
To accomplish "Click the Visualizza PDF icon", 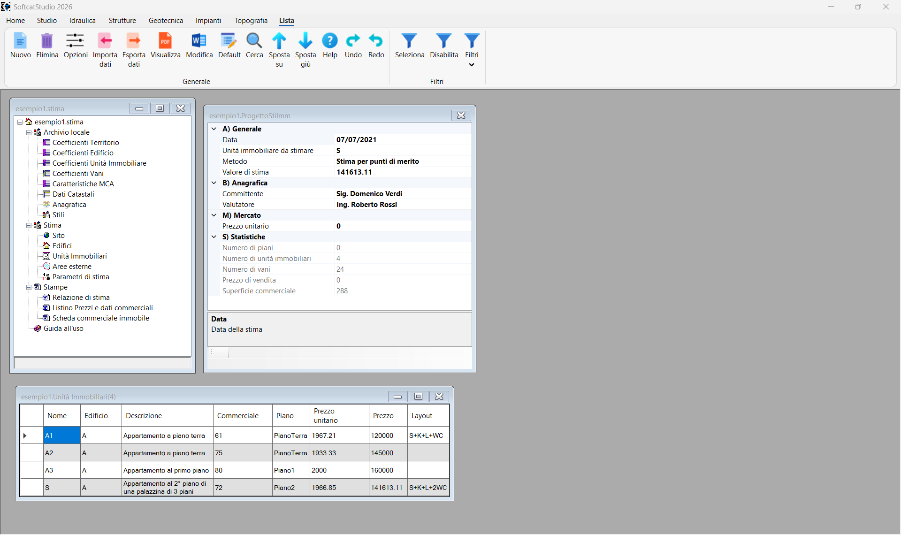I will pyautogui.click(x=165, y=41).
